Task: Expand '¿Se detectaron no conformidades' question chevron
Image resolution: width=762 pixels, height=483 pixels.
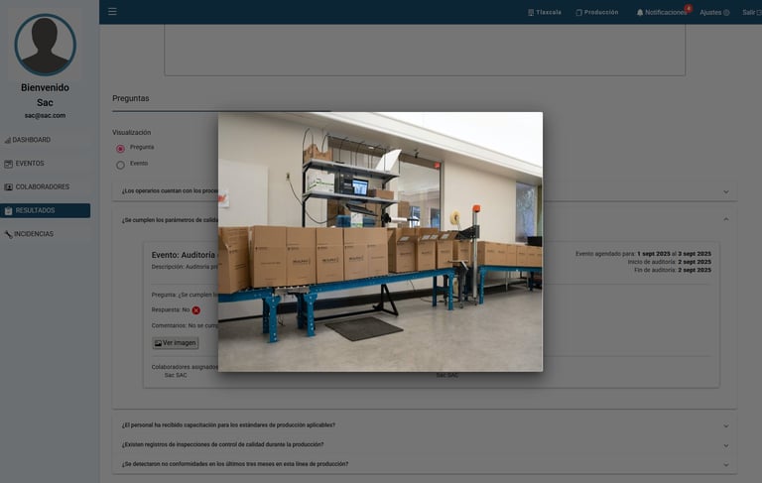Action: click(x=726, y=464)
